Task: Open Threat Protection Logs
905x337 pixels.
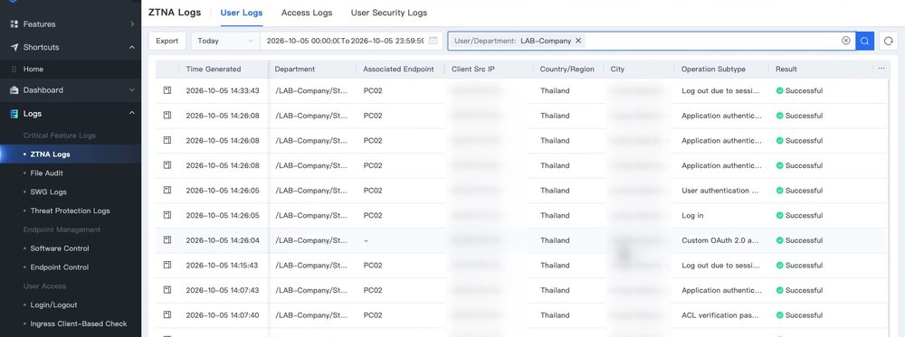Action: 70,211
